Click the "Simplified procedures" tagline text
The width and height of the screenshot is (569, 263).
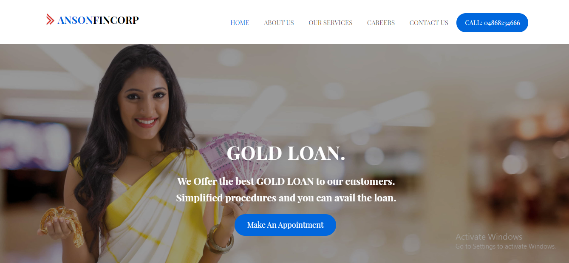(286, 198)
